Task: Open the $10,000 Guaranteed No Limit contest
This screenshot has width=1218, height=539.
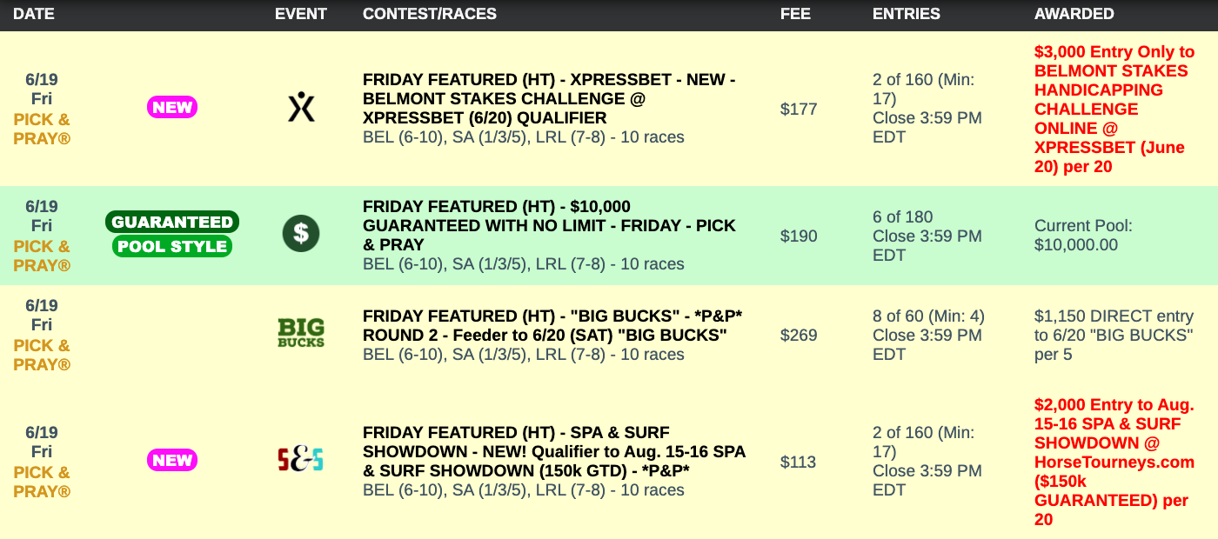Action: (548, 225)
